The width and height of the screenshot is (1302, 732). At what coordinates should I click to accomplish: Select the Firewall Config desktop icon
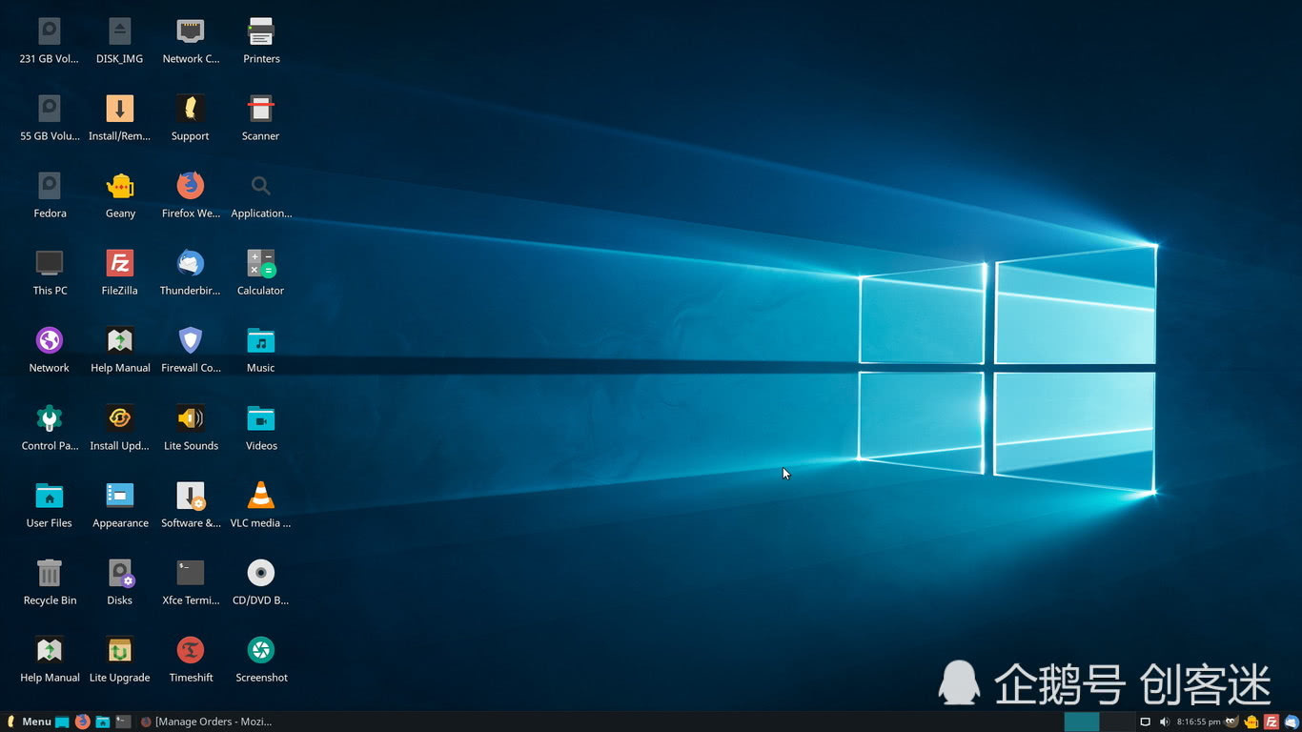[191, 341]
